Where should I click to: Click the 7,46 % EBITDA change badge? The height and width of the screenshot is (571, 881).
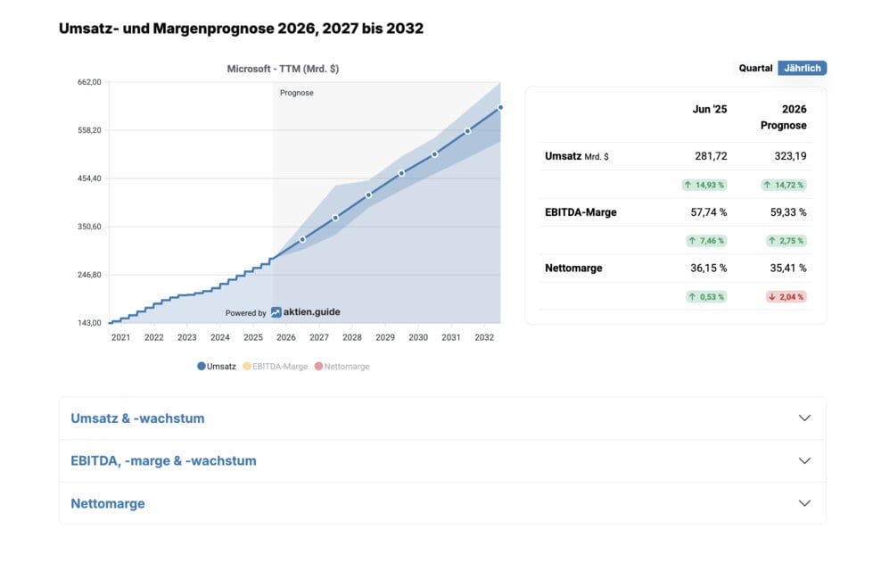click(706, 241)
